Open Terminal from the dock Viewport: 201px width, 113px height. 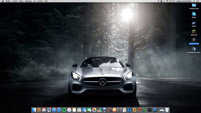point(149,110)
